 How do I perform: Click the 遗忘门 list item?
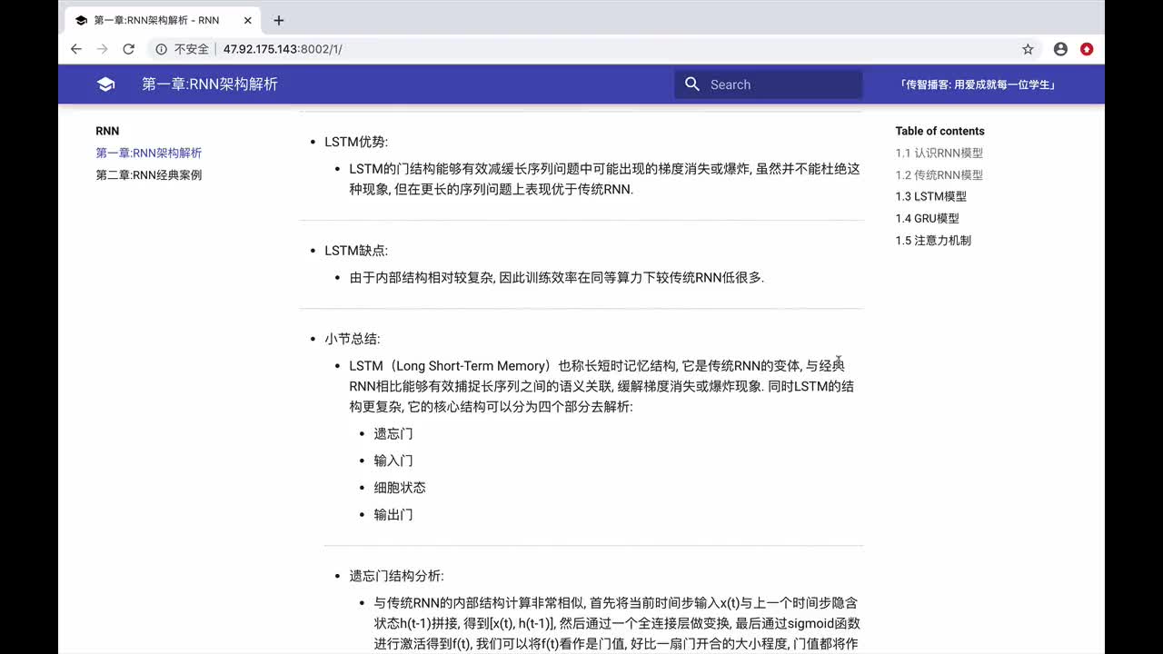point(393,433)
